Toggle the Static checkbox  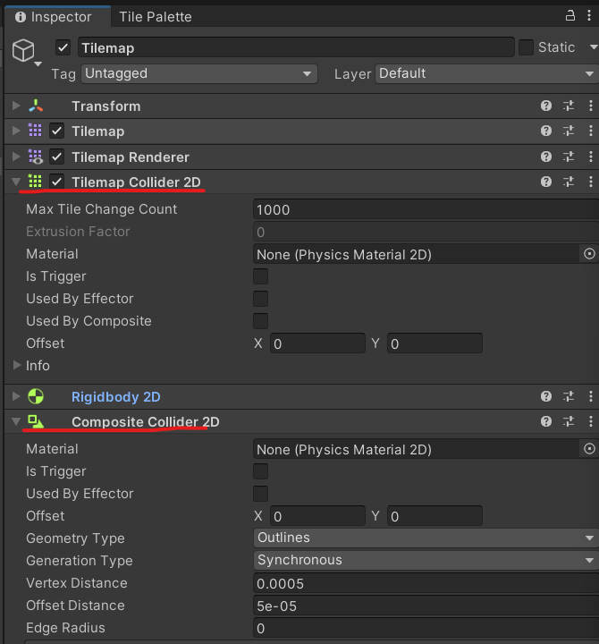[527, 47]
